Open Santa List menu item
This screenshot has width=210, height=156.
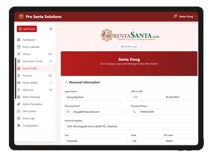(x=35, y=90)
